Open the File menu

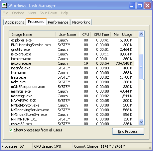click(x=5, y=13)
